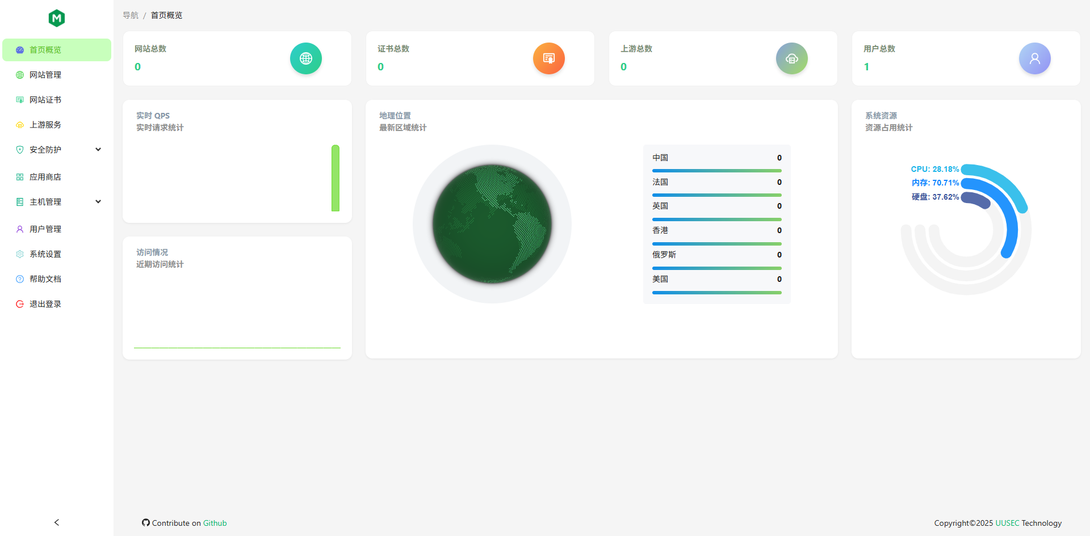Expand the 安全防护 section
The height and width of the screenshot is (536, 1090).
[x=98, y=149]
